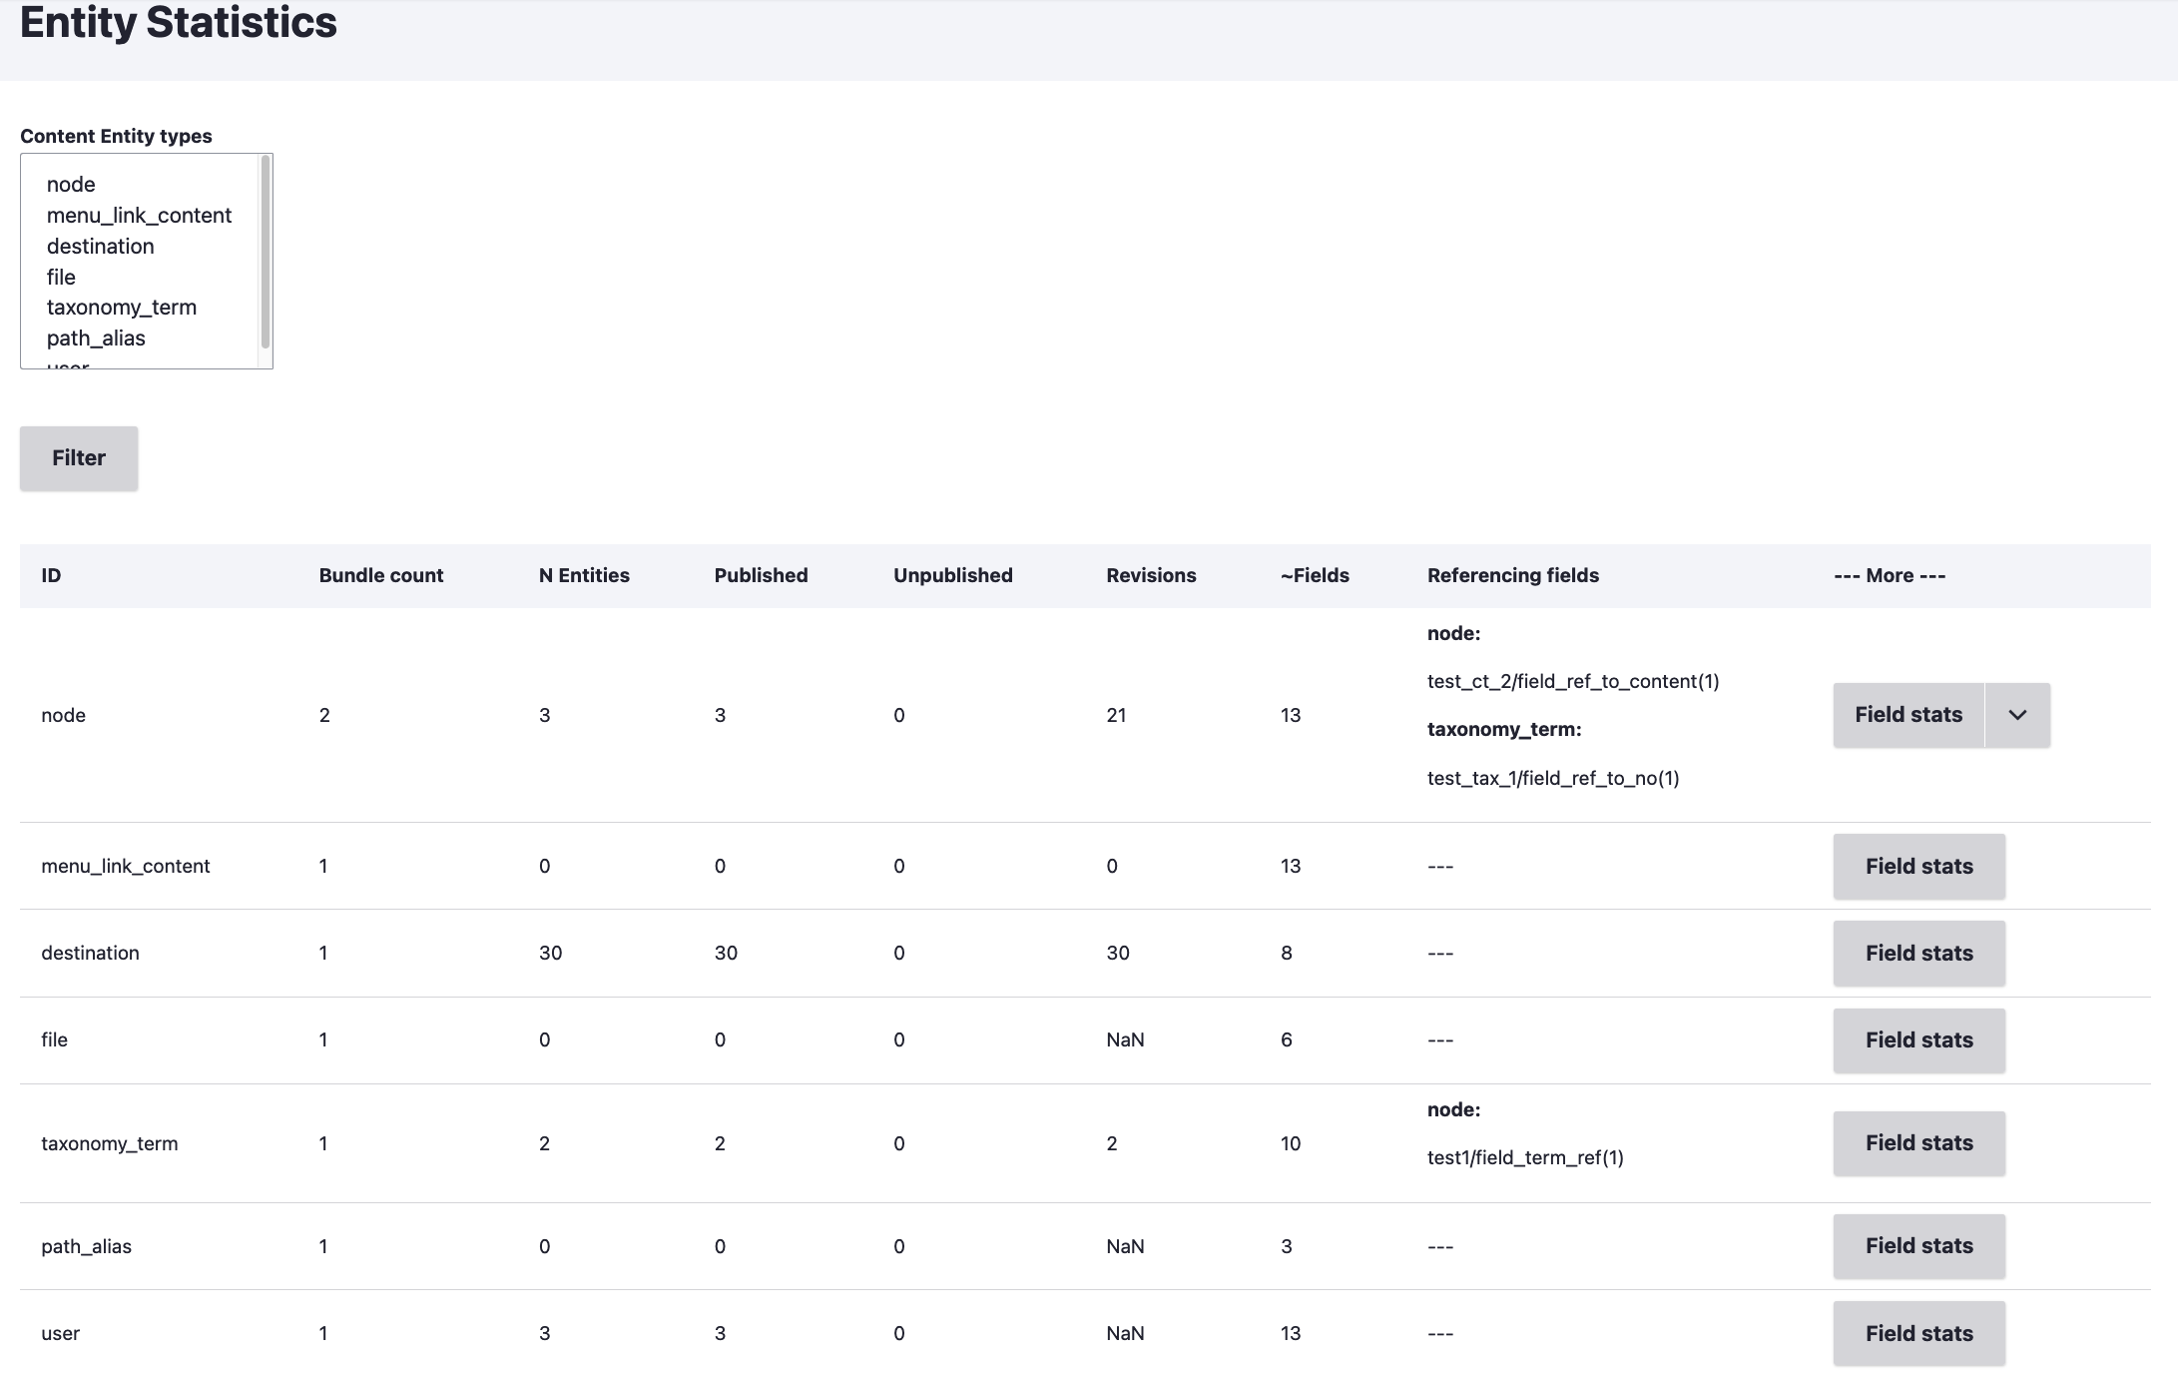Viewport: 2178px width, 1376px height.
Task: Click N Entities value 30 in destination row
Action: 550,953
